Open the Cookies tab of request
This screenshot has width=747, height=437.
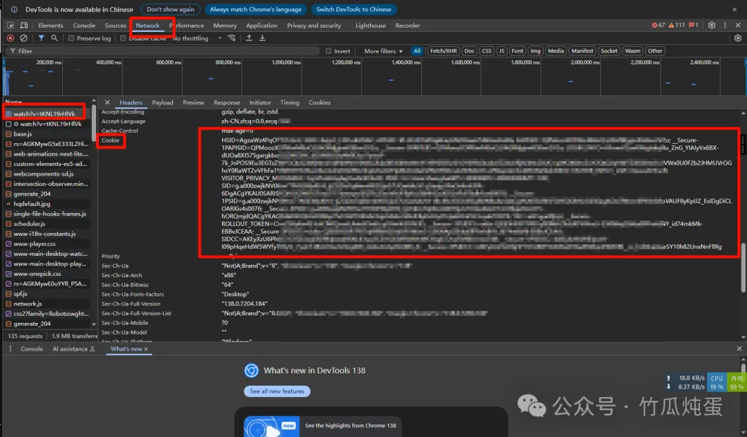pos(319,102)
